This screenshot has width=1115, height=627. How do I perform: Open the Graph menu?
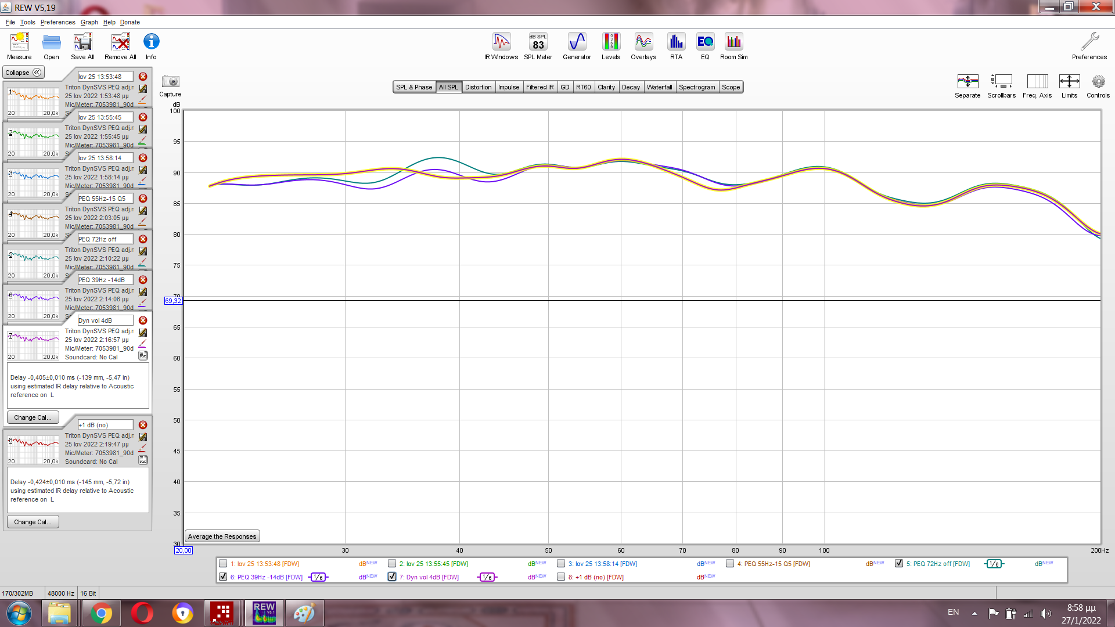pyautogui.click(x=89, y=22)
